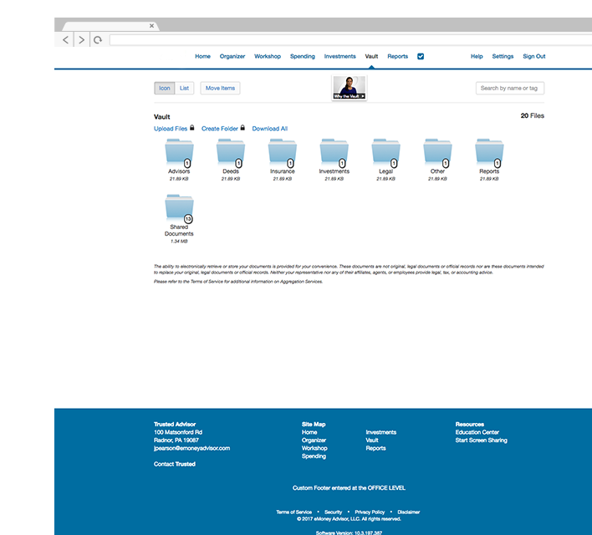The height and width of the screenshot is (535, 592).
Task: Click the Create Folder link
Action: pyautogui.click(x=220, y=129)
